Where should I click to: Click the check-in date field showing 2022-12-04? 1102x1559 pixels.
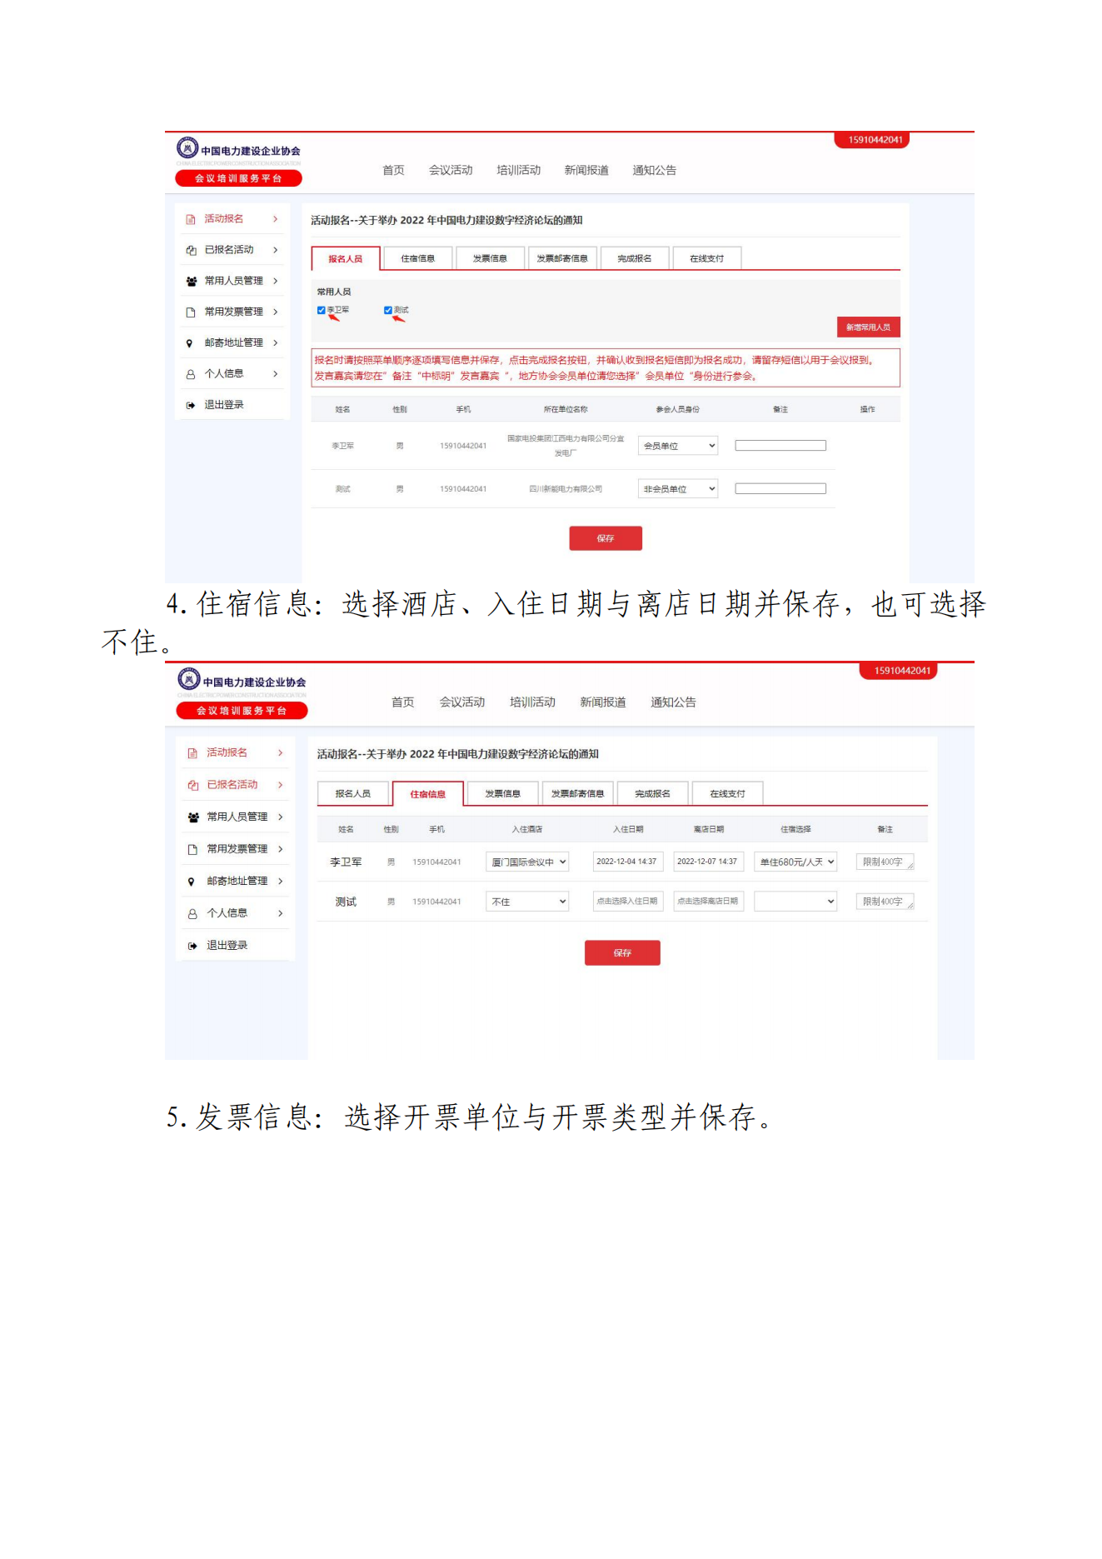click(627, 862)
